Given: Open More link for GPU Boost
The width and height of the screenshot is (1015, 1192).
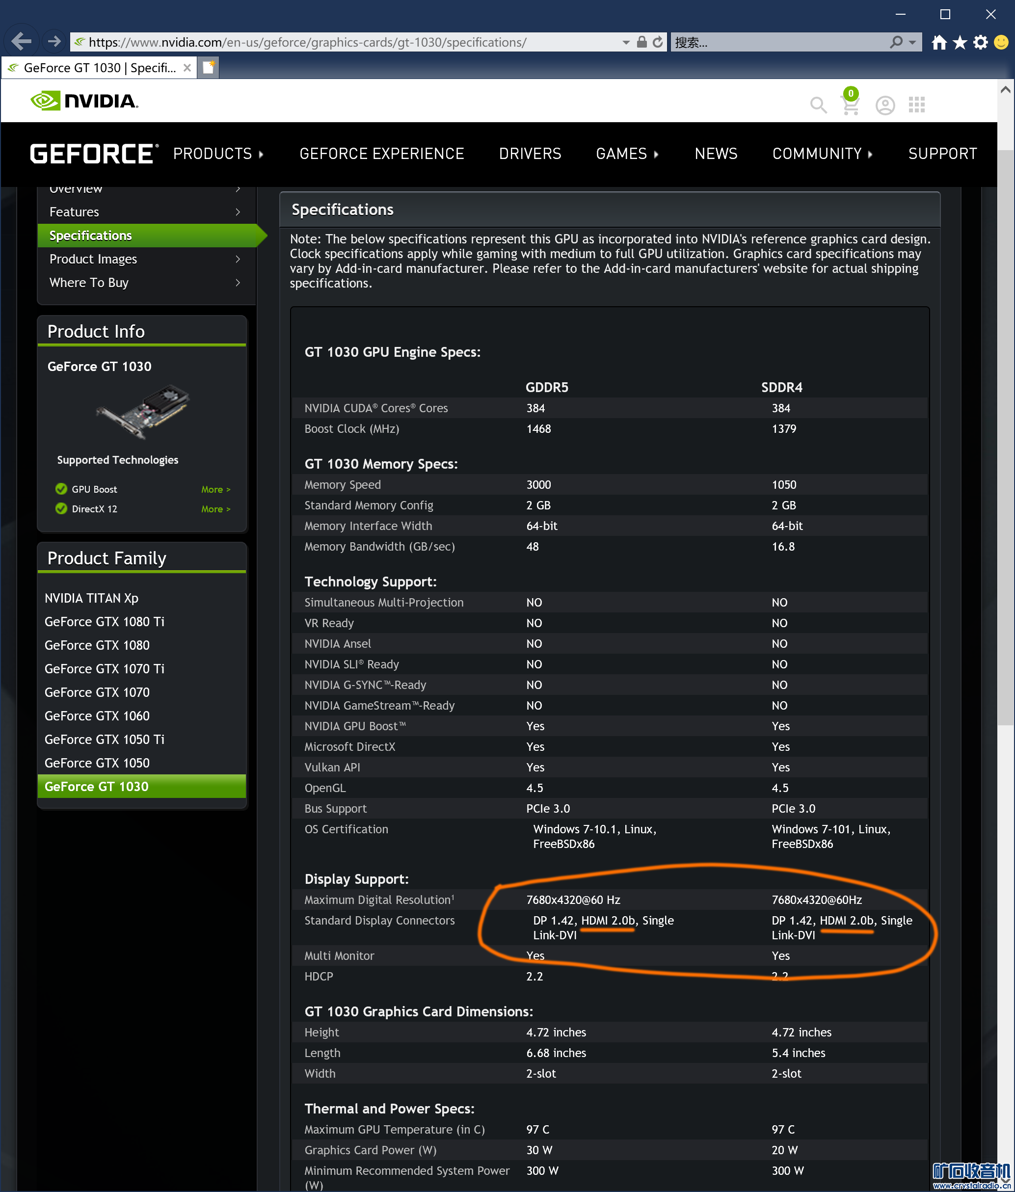Looking at the screenshot, I should point(215,489).
